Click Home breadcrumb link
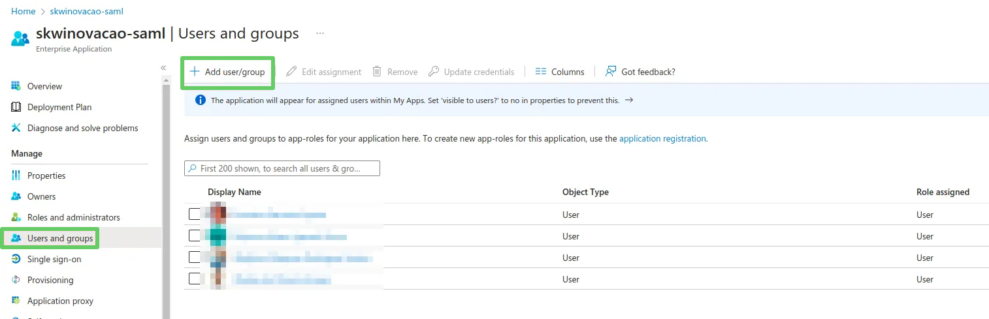 (x=23, y=12)
